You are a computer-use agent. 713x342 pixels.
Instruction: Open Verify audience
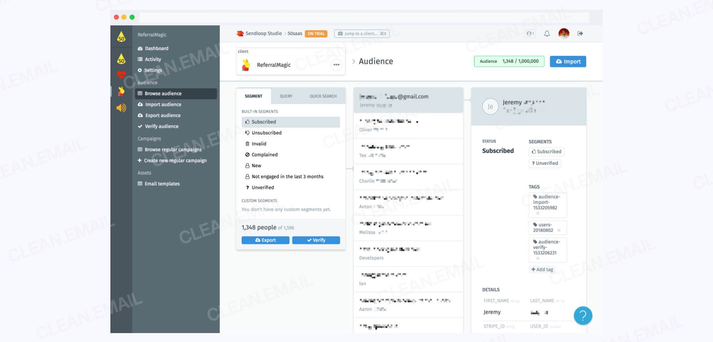coord(158,126)
